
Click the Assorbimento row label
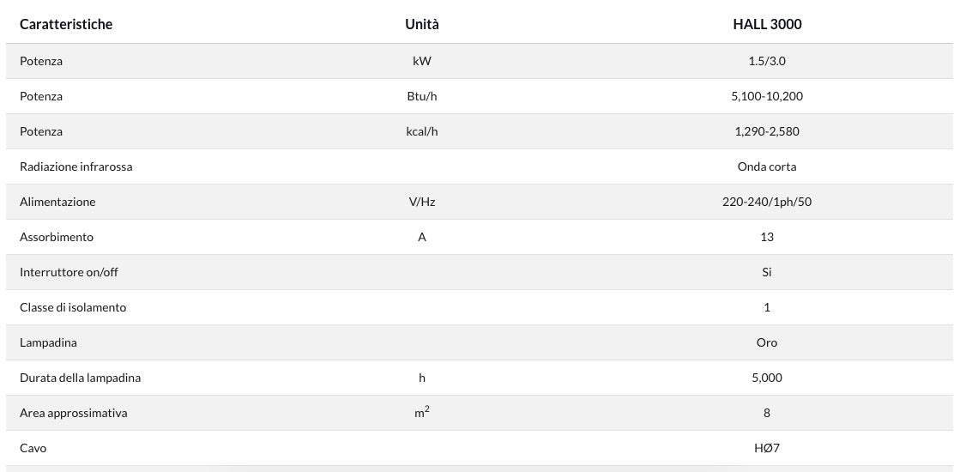click(x=57, y=237)
